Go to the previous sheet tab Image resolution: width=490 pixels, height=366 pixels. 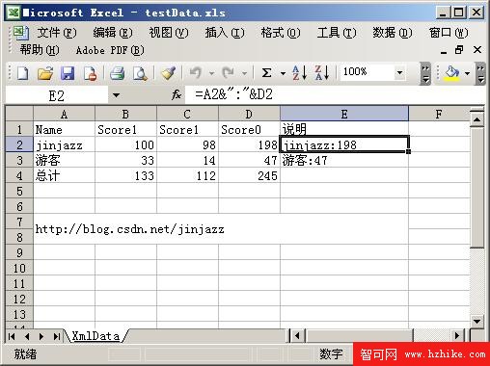(27, 336)
